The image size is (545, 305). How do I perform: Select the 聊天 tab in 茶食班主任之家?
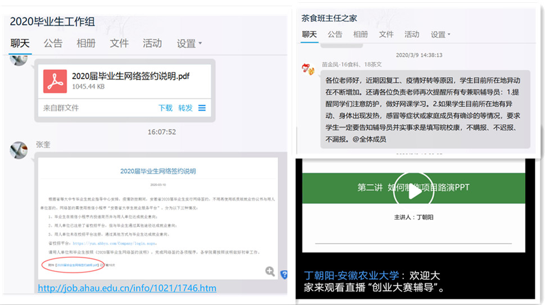point(309,34)
